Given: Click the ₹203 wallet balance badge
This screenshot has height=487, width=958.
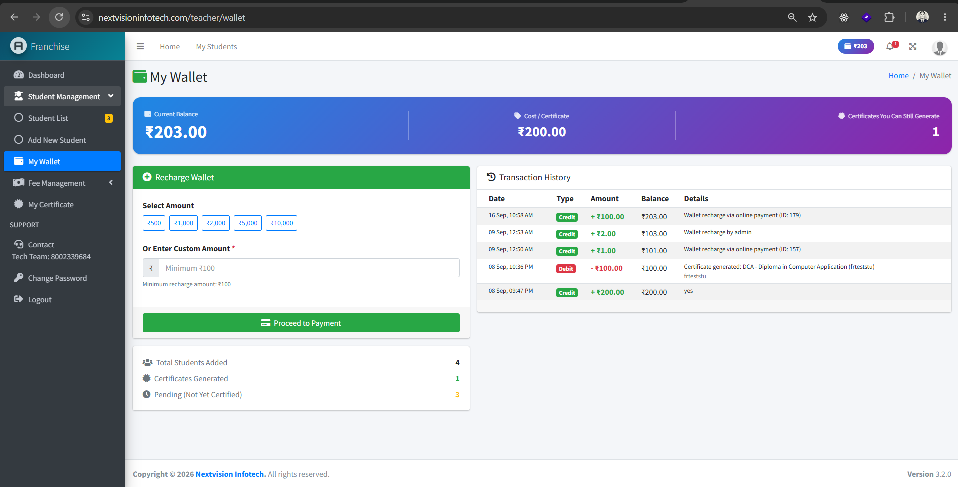Looking at the screenshot, I should [x=856, y=46].
